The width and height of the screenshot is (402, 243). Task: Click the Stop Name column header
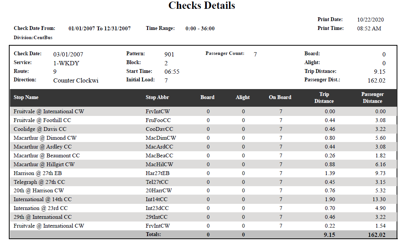click(25, 97)
